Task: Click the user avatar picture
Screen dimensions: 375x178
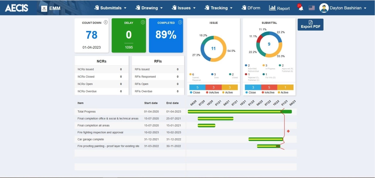Action: click(x=324, y=8)
